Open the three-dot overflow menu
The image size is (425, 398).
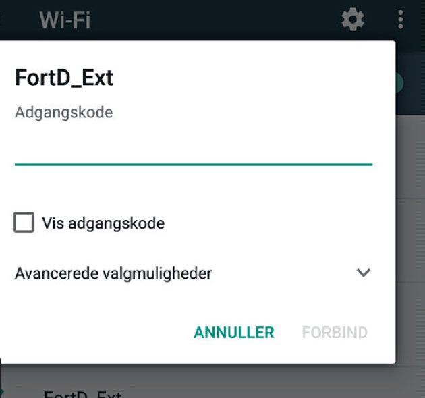(401, 20)
